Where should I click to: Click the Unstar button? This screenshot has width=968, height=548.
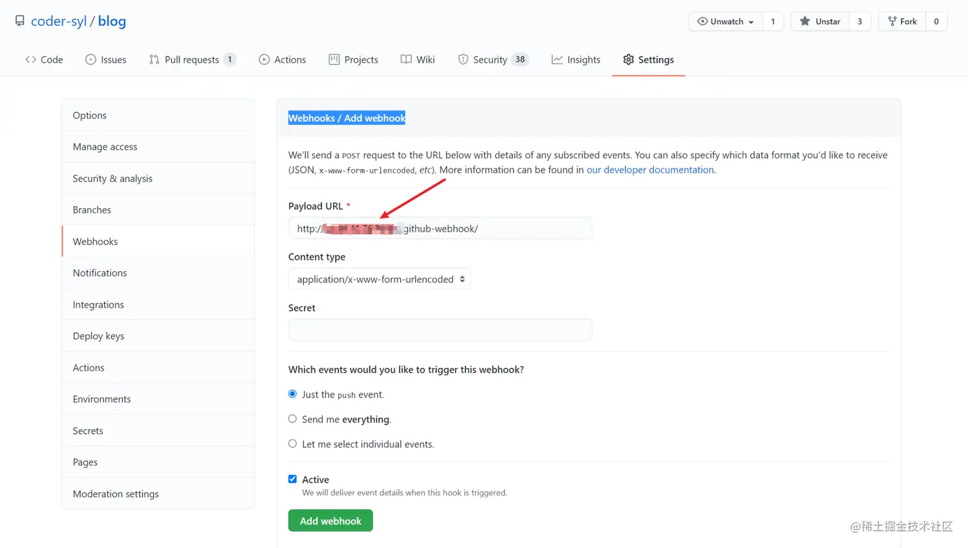point(820,21)
